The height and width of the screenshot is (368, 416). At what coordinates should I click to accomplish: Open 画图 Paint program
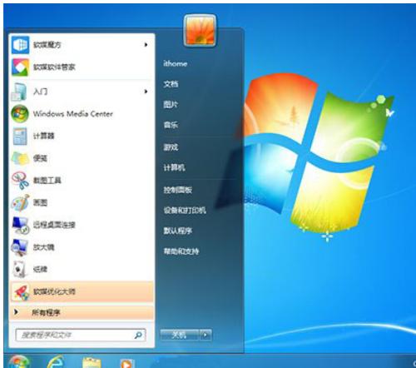click(82, 202)
